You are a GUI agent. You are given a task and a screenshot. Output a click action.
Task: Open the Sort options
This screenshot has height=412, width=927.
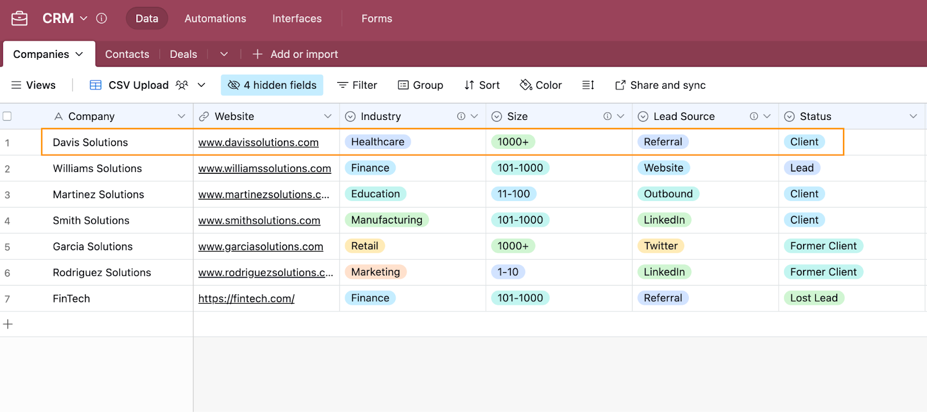point(482,85)
